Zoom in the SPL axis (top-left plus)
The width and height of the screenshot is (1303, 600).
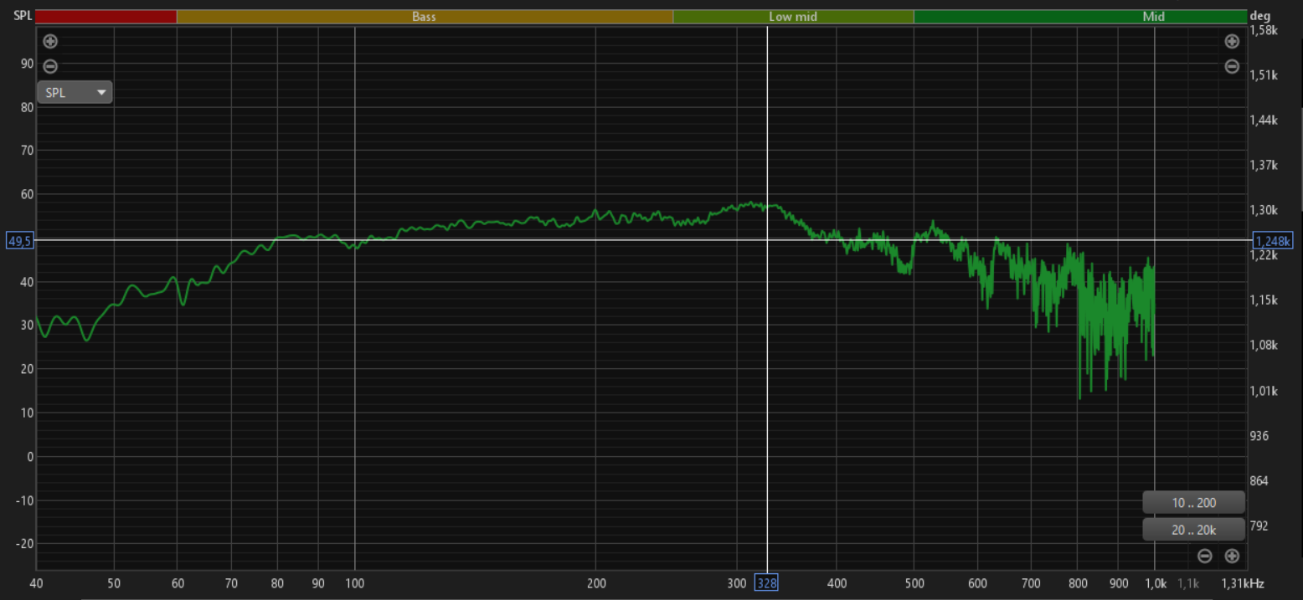50,41
